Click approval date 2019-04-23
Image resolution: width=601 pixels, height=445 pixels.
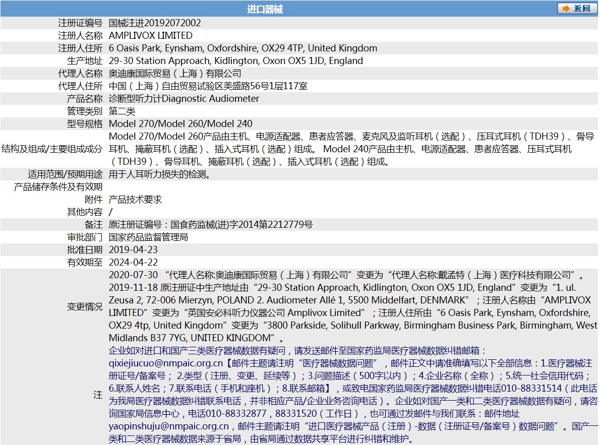point(134,250)
